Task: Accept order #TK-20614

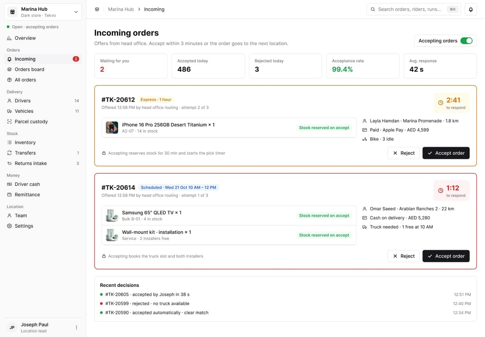Action: [446, 256]
